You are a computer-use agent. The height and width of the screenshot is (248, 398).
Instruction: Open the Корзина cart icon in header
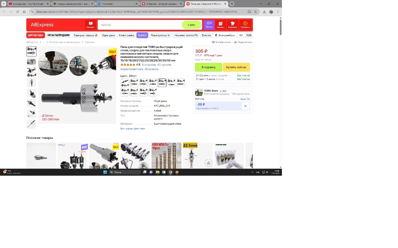pos(233,25)
